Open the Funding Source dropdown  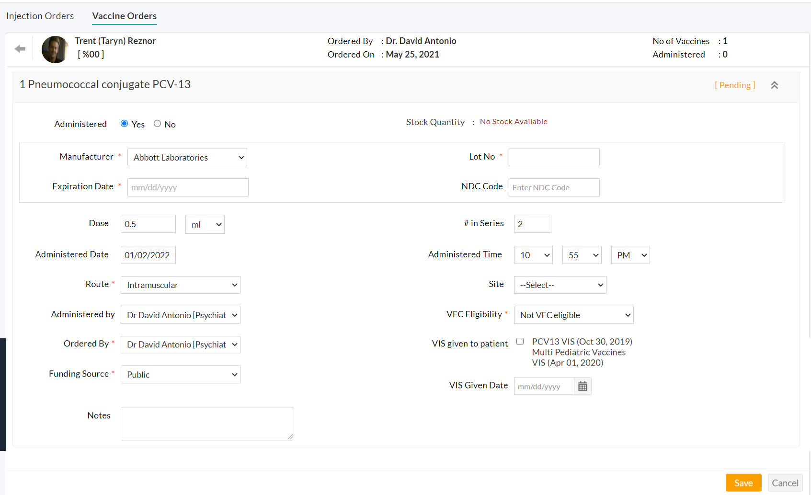[x=180, y=375]
